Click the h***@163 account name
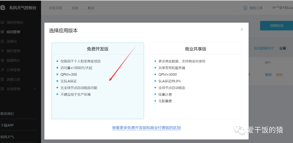 [x=283, y=8]
